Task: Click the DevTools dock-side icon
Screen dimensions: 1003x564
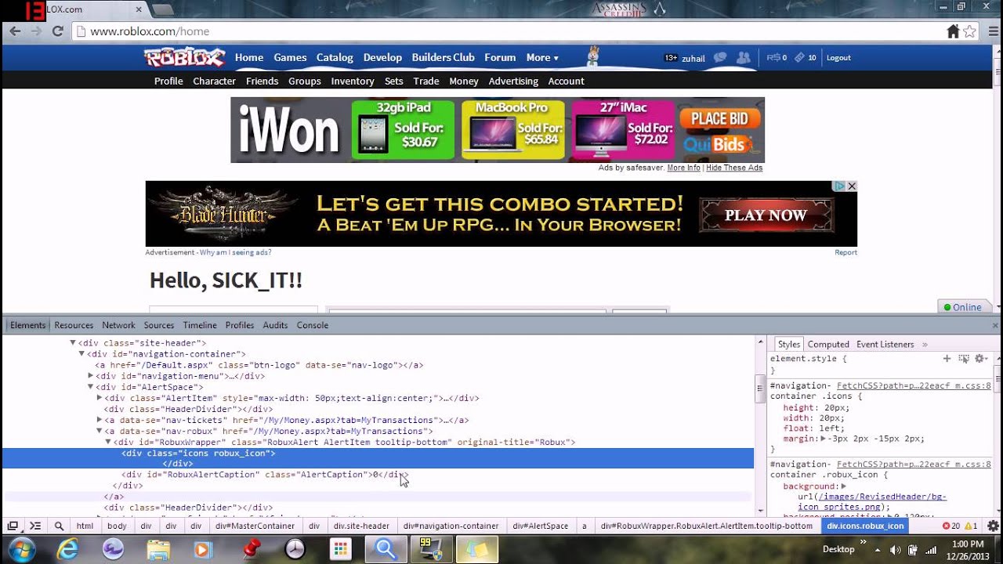Action: point(13,526)
